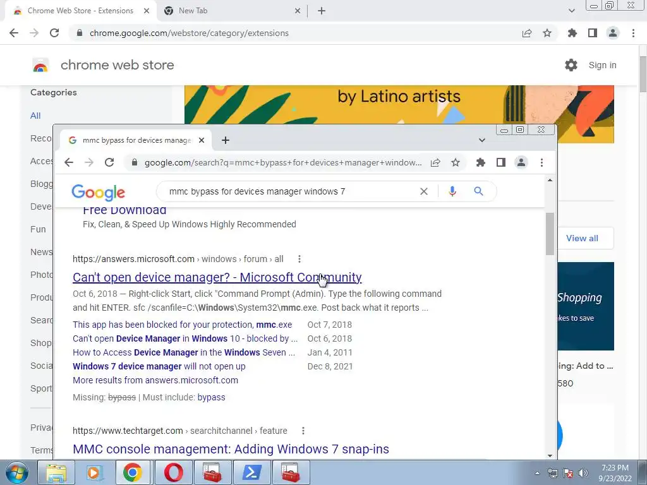The image size is (647, 485).
Task: Open profile avatar in Web Store window
Action: click(613, 33)
